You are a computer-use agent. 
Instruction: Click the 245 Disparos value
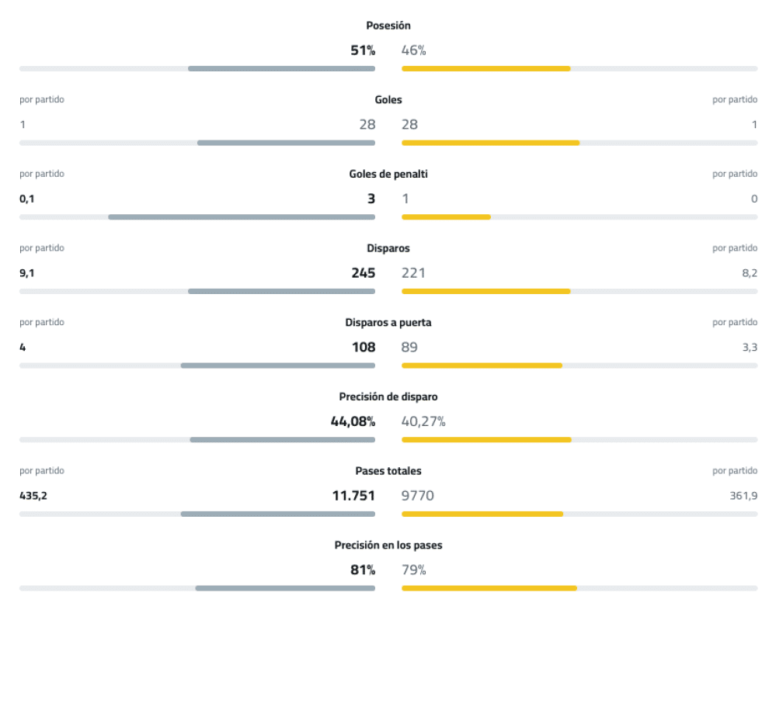tap(363, 273)
